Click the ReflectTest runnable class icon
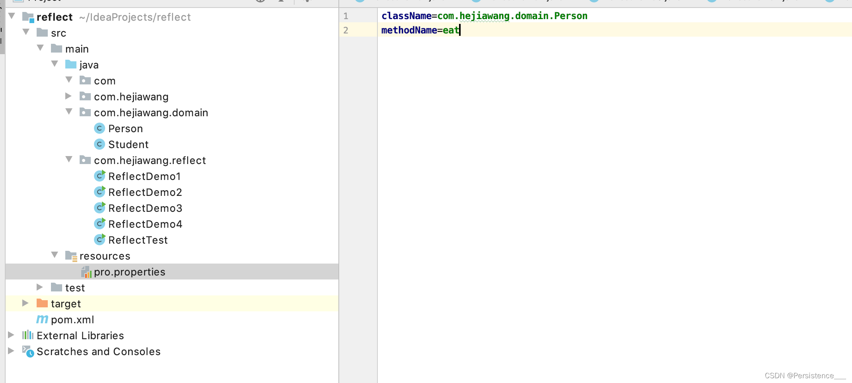The width and height of the screenshot is (852, 383). pyautogui.click(x=100, y=239)
